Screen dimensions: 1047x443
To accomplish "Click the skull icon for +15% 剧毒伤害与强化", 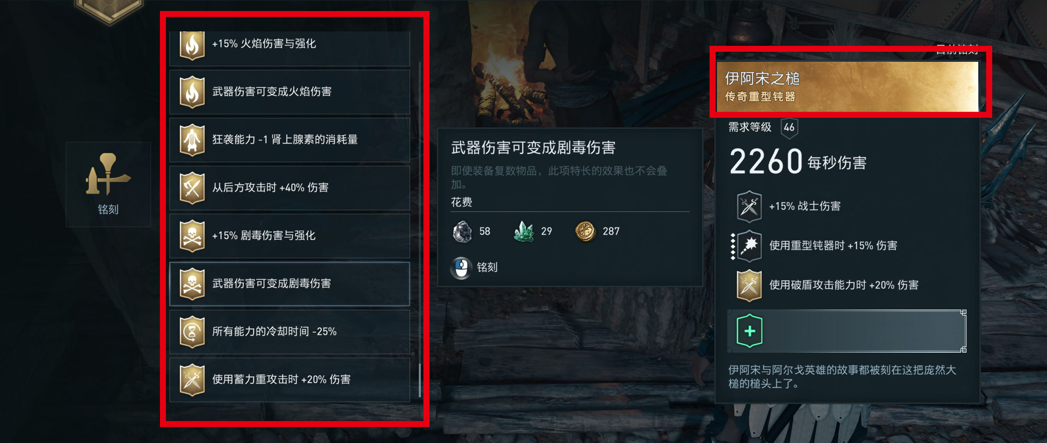I will (x=192, y=236).
